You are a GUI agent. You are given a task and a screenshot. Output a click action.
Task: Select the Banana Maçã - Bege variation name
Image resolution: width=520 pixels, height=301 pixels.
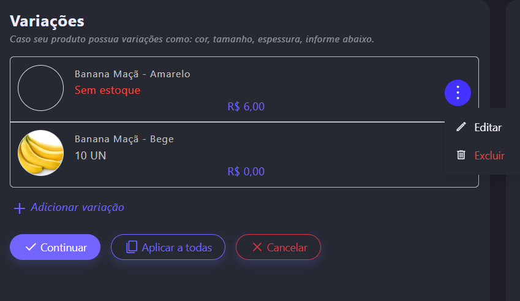[x=124, y=139]
